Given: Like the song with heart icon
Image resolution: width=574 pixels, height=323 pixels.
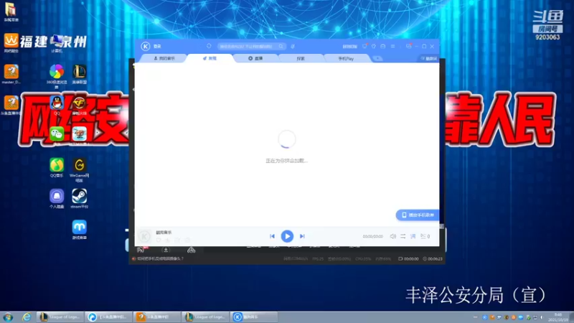Looking at the screenshot, I should pos(159,240).
